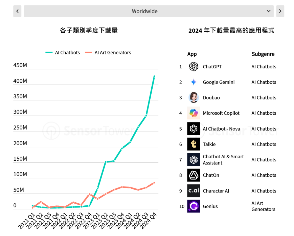Open the Worldwide region dropdown
This screenshot has width=294, height=236.
point(149,11)
